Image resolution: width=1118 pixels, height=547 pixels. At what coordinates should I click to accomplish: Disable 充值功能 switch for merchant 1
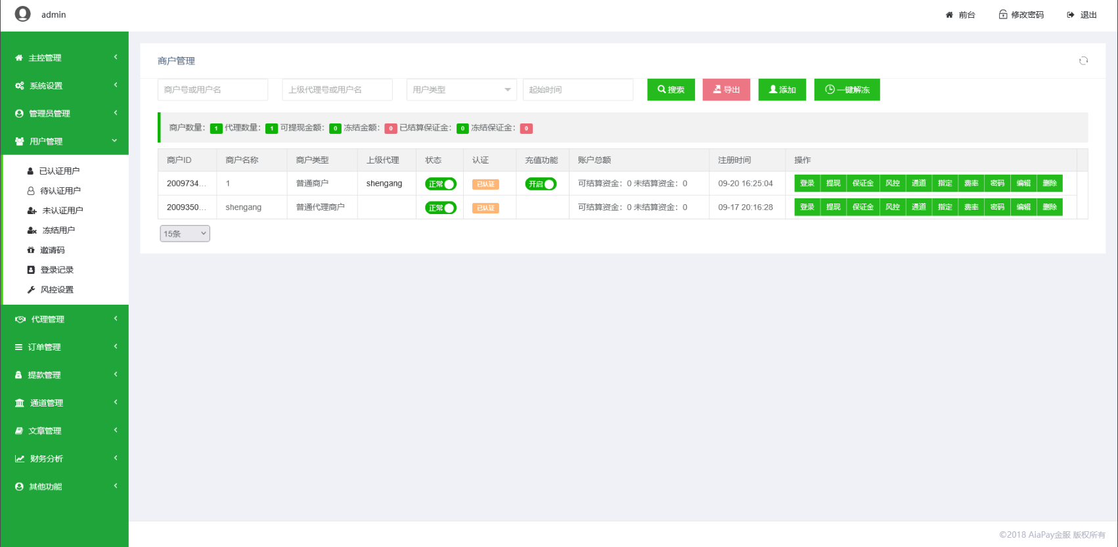pyautogui.click(x=541, y=184)
